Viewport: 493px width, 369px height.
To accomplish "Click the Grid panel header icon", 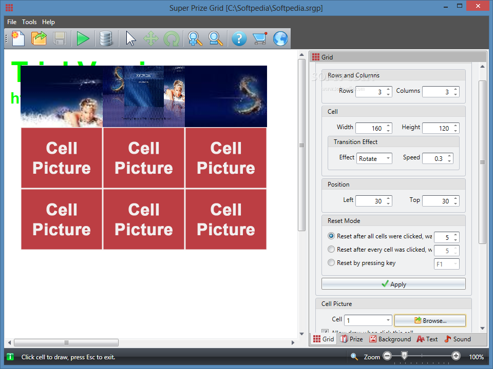I will (316, 57).
